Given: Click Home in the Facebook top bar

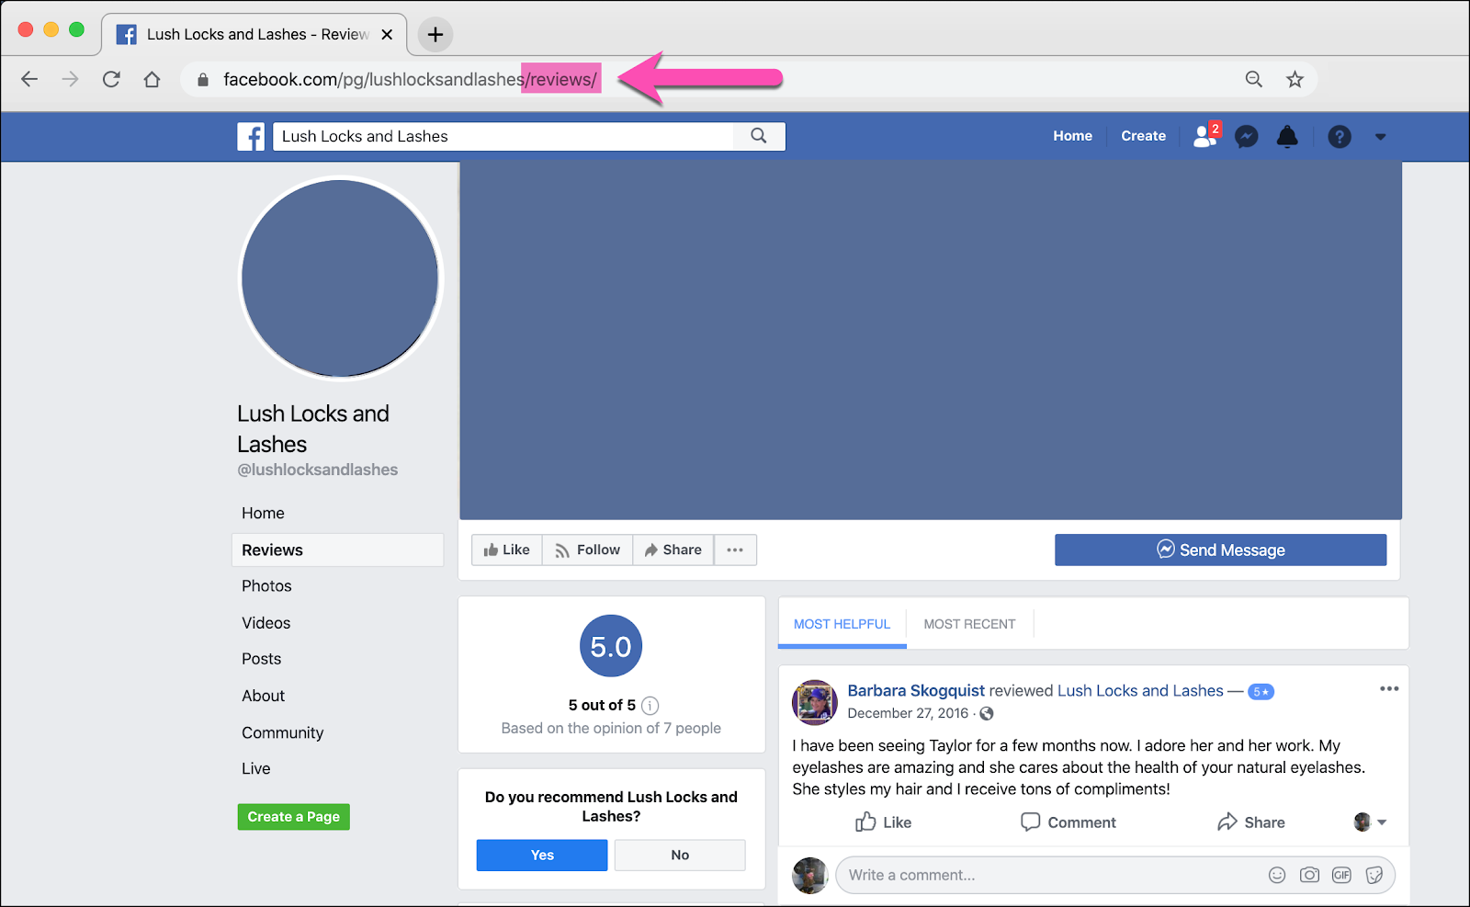Looking at the screenshot, I should [x=1072, y=136].
